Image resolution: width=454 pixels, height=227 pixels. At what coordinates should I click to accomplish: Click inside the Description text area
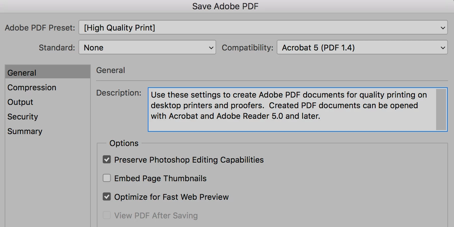pyautogui.click(x=292, y=110)
